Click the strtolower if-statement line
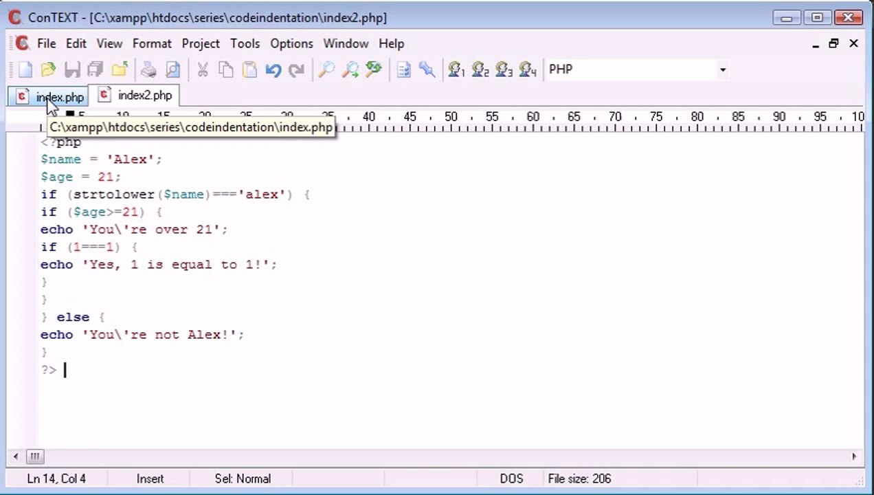 tap(175, 195)
